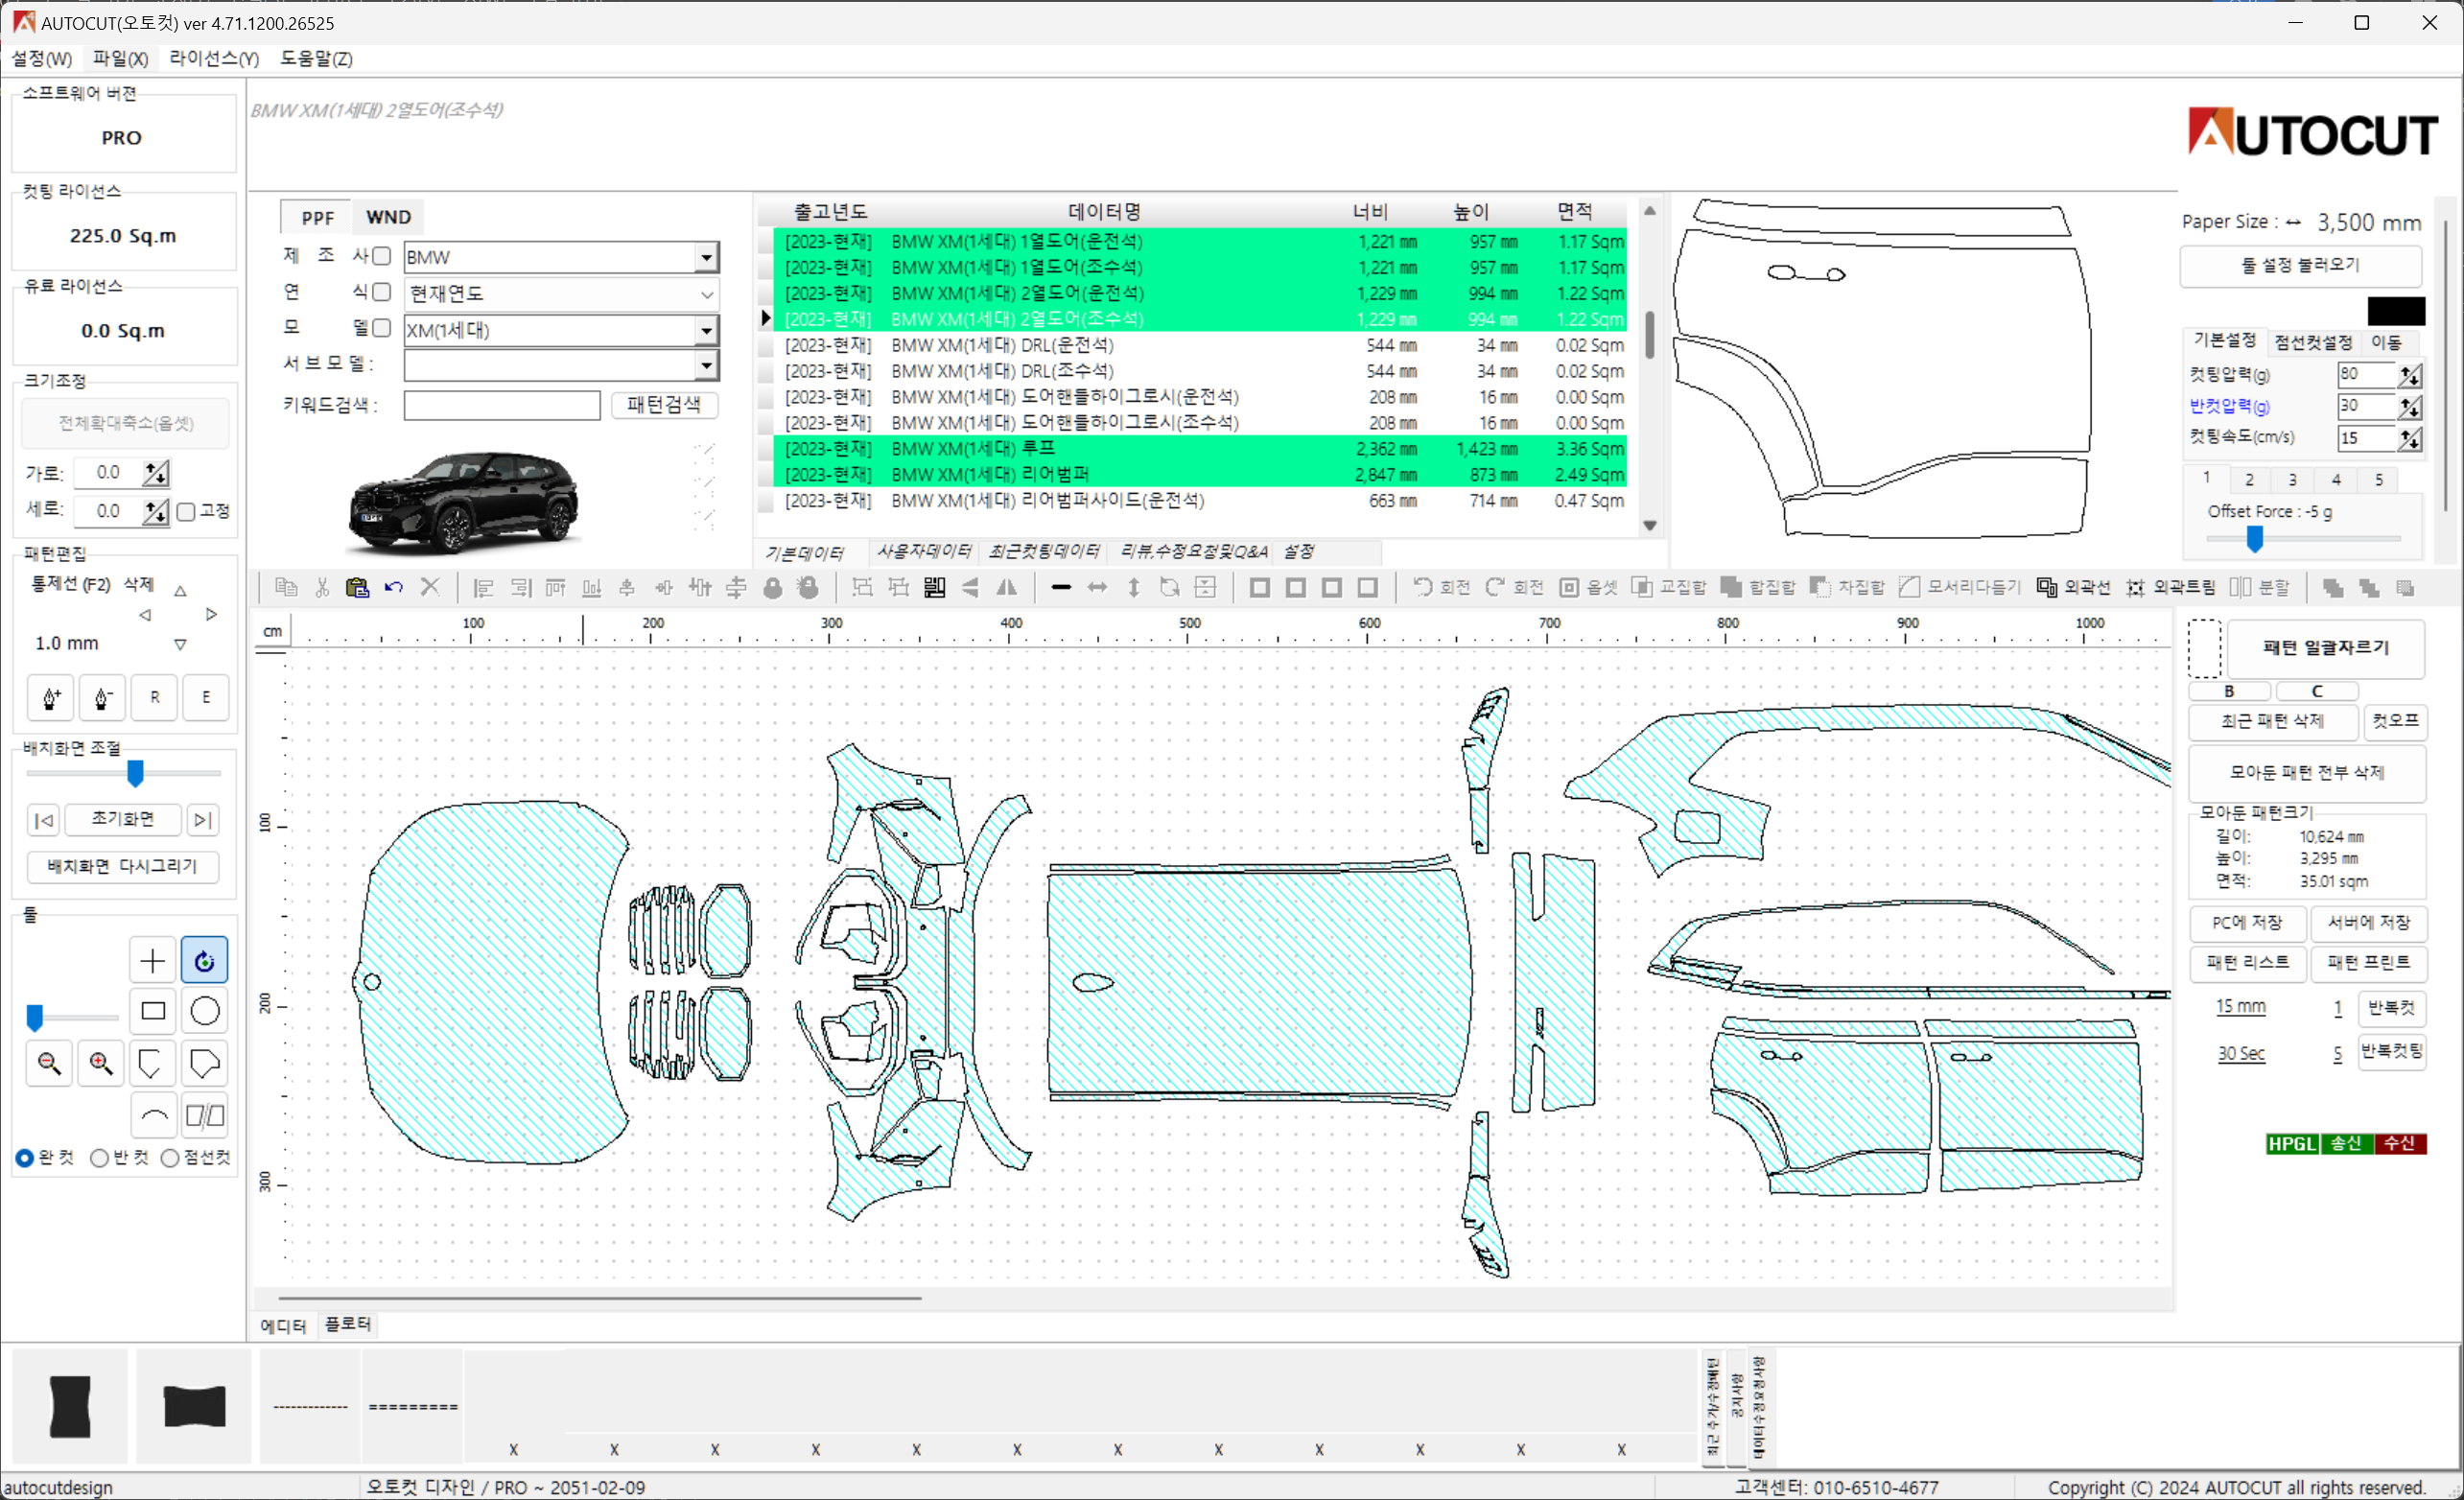Click the 패턴검색 button

pos(664,405)
